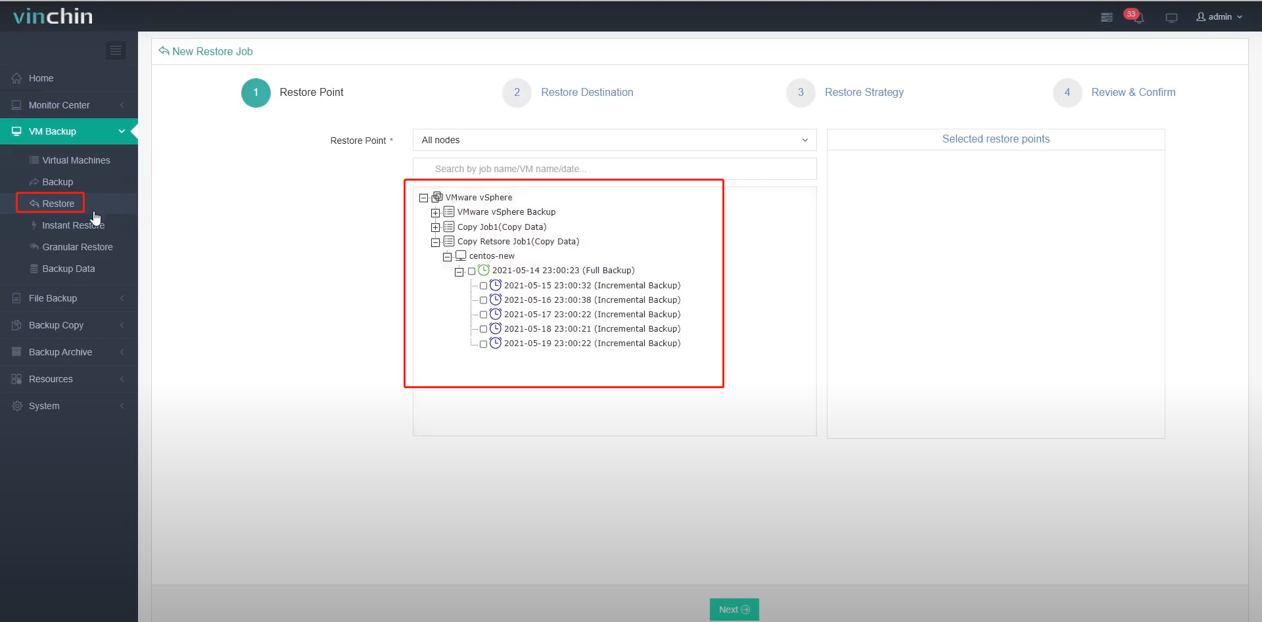Check the 2021-05-15 23:00:32 incremental checkbox
1262x622 pixels.
(x=483, y=286)
